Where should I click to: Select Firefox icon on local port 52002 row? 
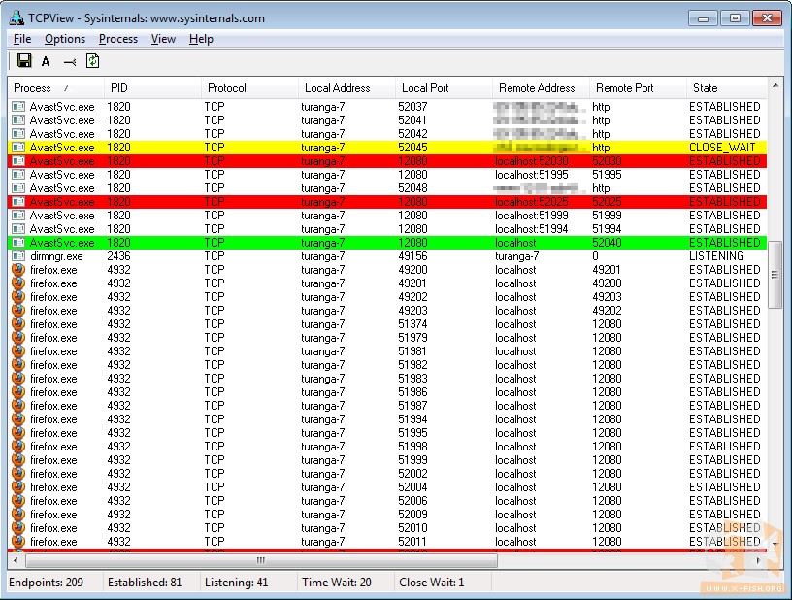(18, 474)
